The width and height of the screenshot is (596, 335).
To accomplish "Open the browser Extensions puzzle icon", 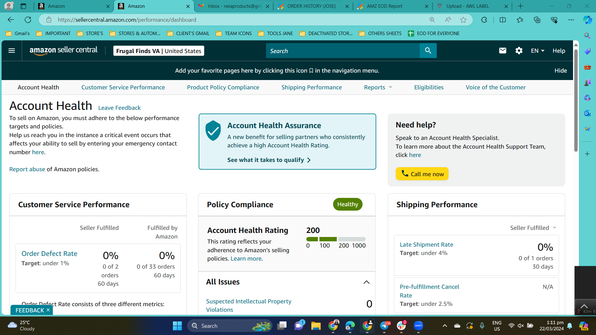I will click(x=484, y=20).
